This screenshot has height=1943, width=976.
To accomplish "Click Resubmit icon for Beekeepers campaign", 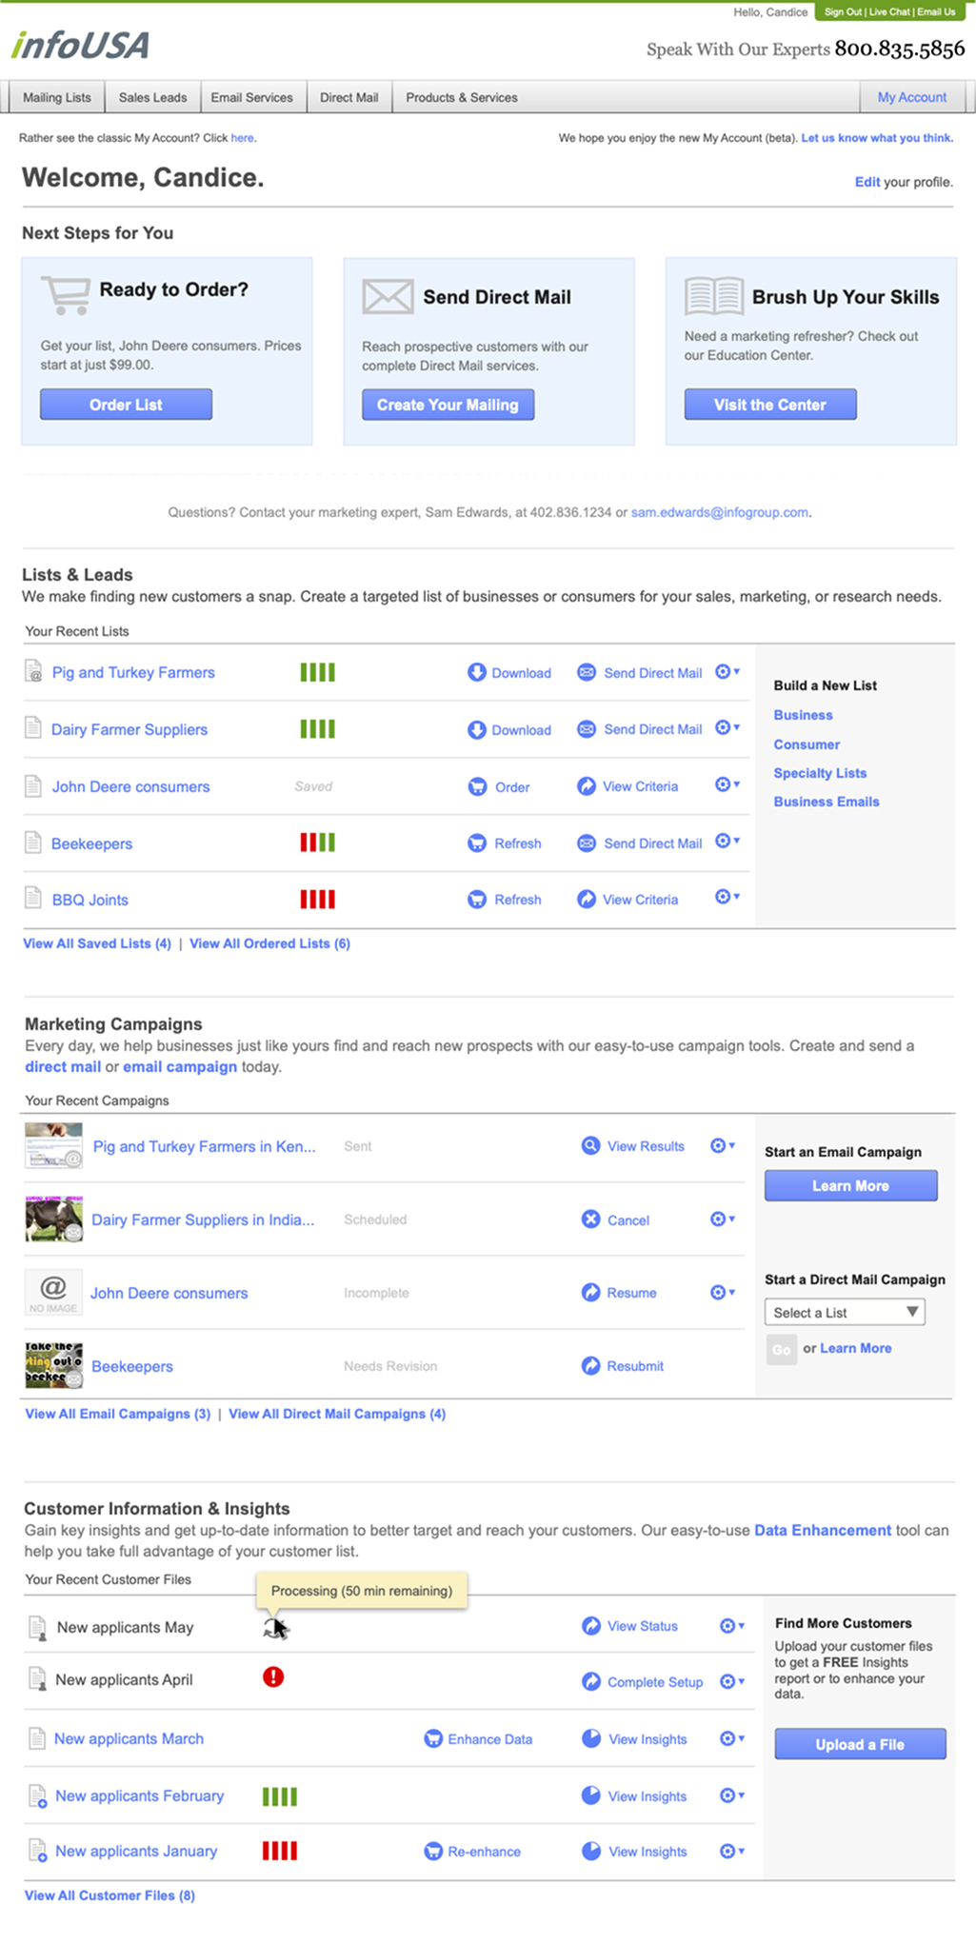I will pos(590,1365).
